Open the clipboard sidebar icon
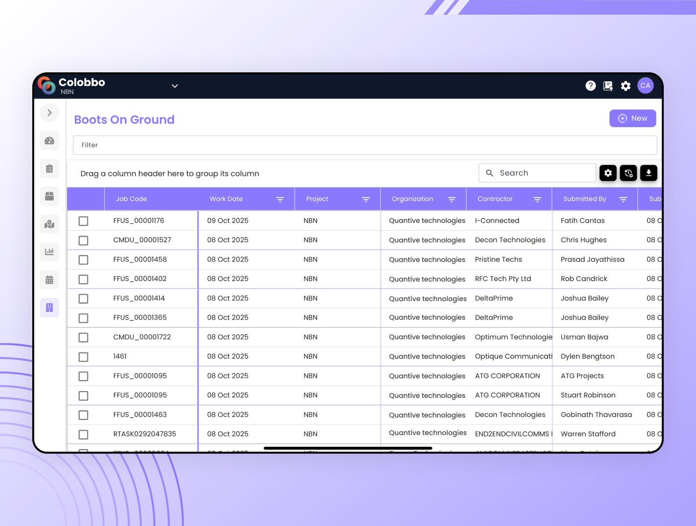696x526 pixels. (49, 169)
